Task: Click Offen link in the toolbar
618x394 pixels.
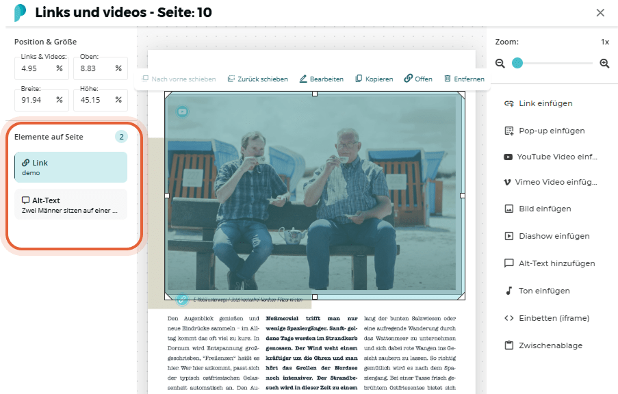Action: pyautogui.click(x=418, y=79)
